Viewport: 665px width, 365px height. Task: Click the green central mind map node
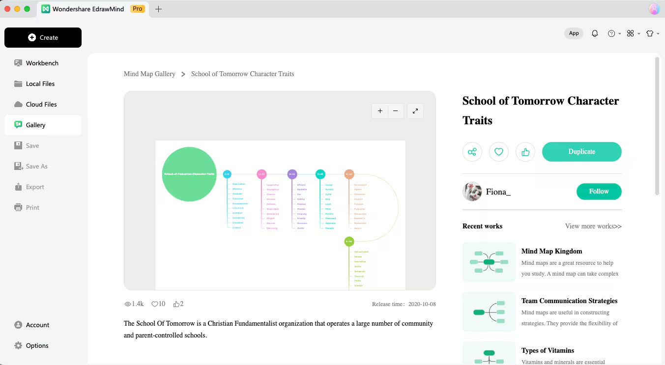coord(189,174)
